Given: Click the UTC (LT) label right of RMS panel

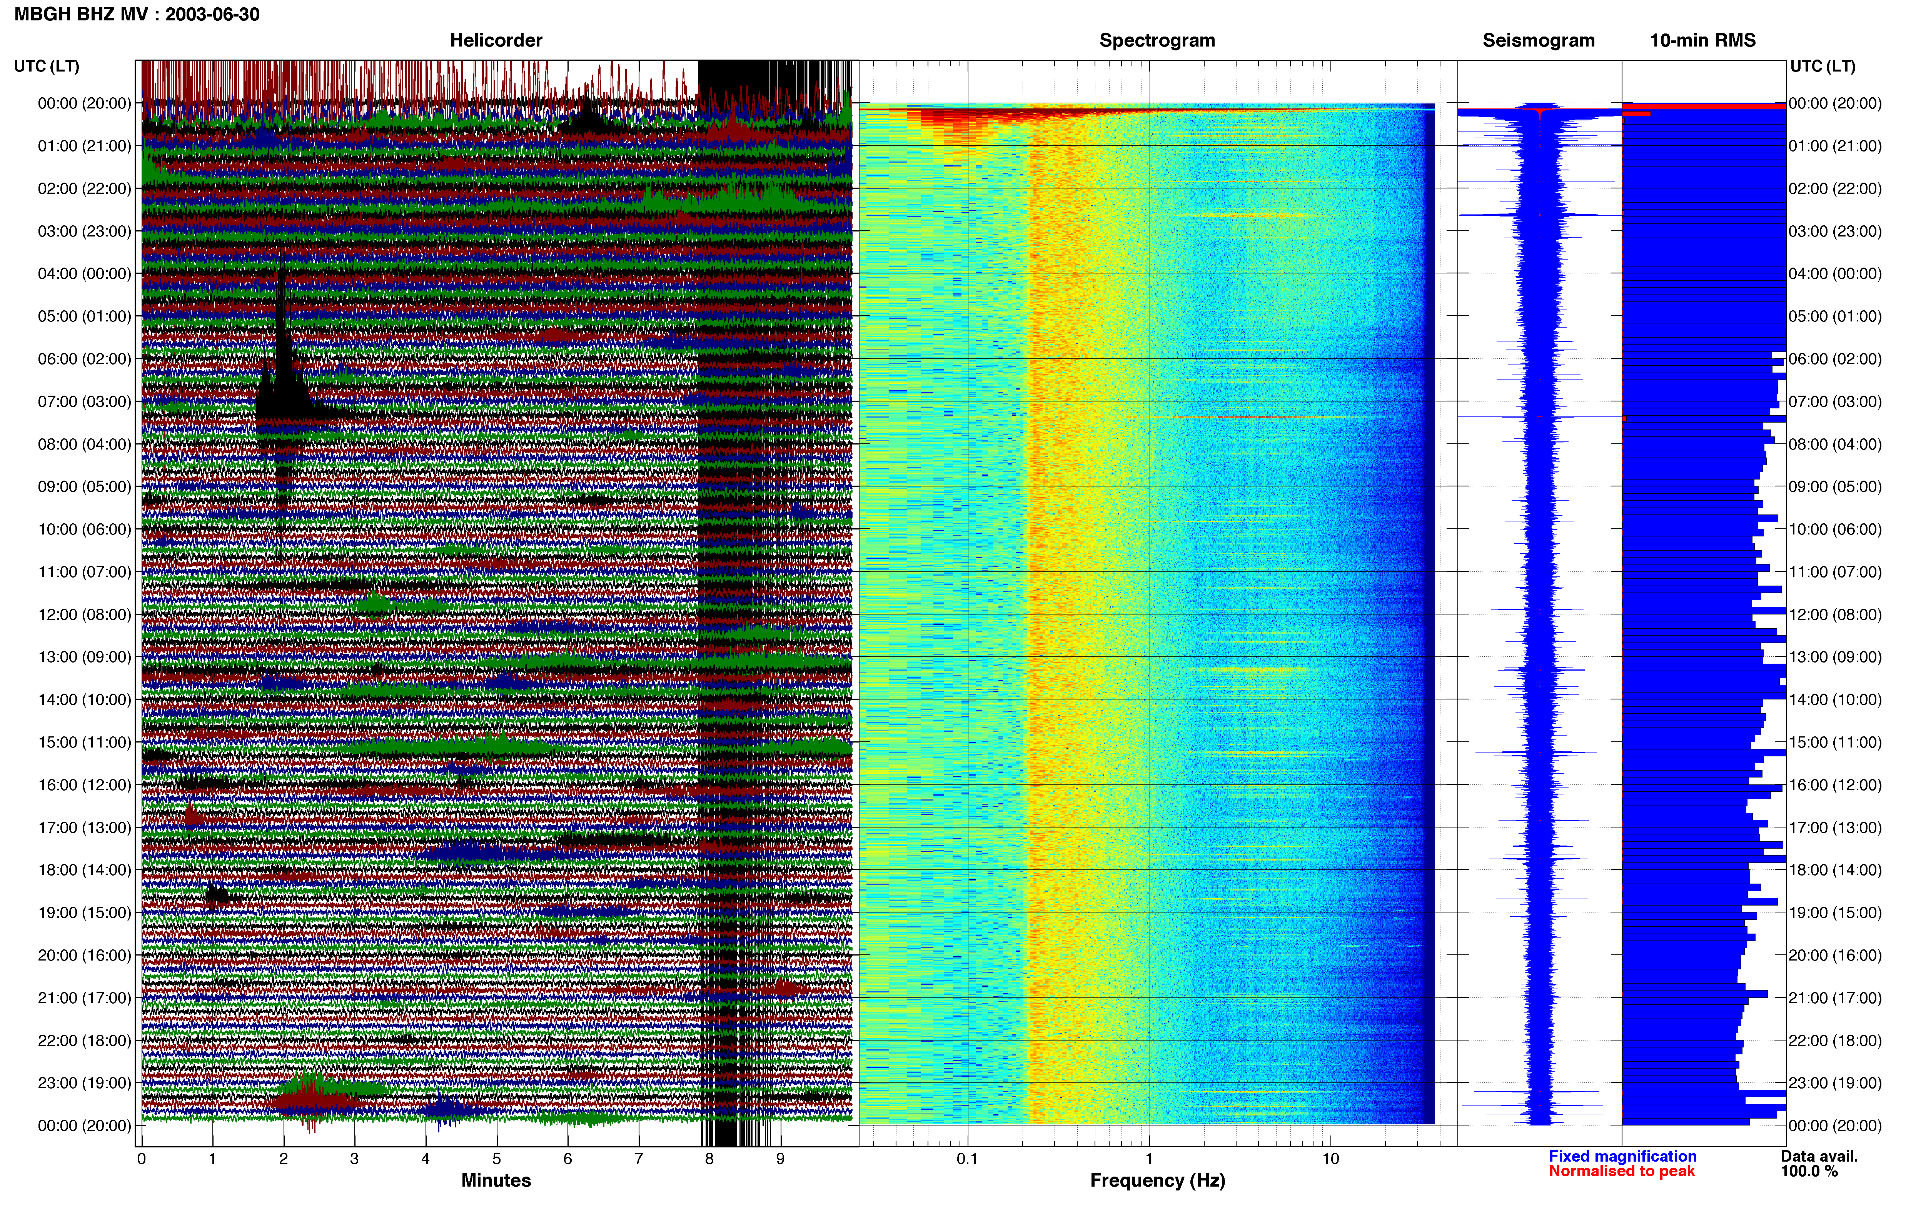Looking at the screenshot, I should (x=1823, y=66).
